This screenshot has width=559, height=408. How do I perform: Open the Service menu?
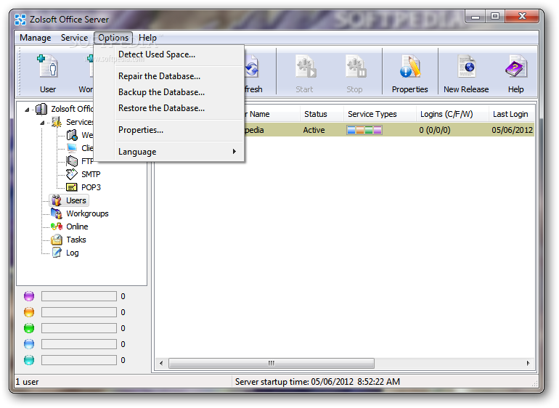tap(74, 38)
